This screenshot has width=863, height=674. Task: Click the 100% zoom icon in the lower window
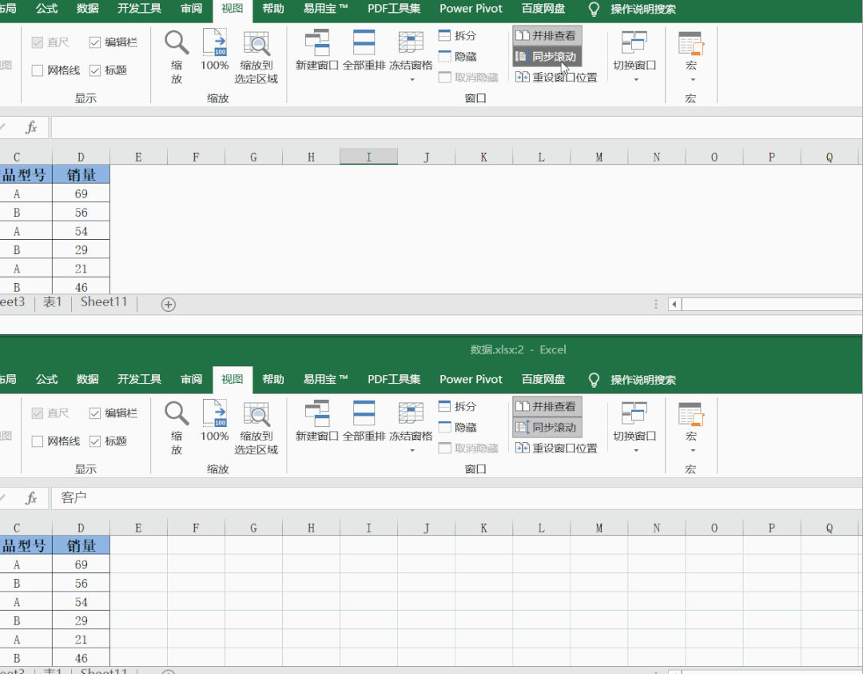(x=214, y=414)
